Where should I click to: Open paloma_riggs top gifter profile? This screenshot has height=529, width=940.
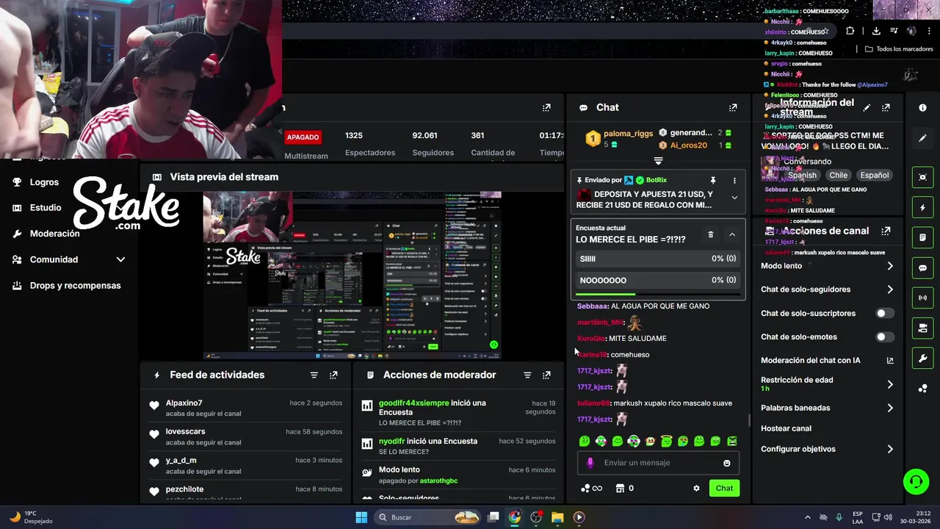tap(627, 134)
